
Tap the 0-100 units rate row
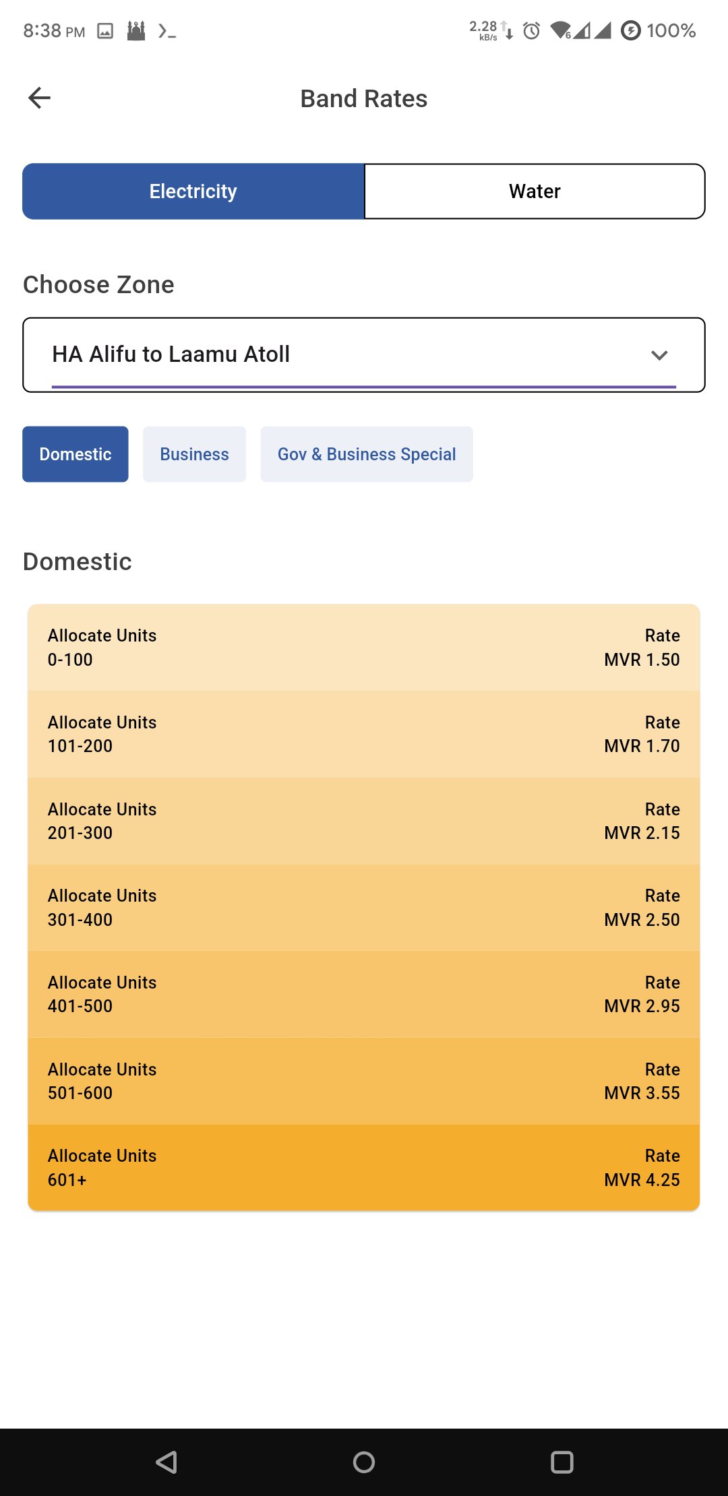pyautogui.click(x=364, y=648)
